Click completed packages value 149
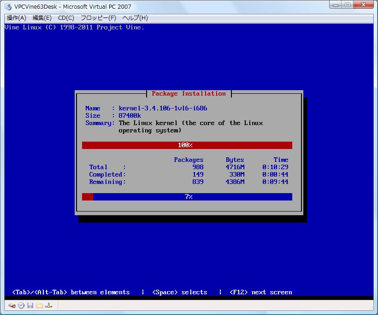 [x=198, y=175]
